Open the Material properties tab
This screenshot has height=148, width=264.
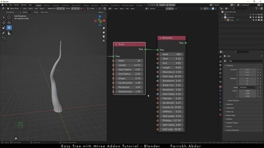point(220,110)
